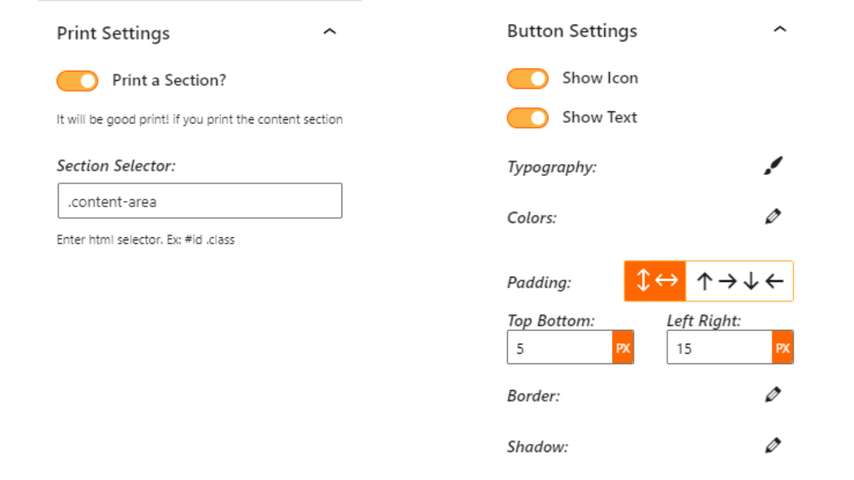Collapse Print Settings via its chevron
Viewport: 854px width, 480px height.
(x=330, y=31)
